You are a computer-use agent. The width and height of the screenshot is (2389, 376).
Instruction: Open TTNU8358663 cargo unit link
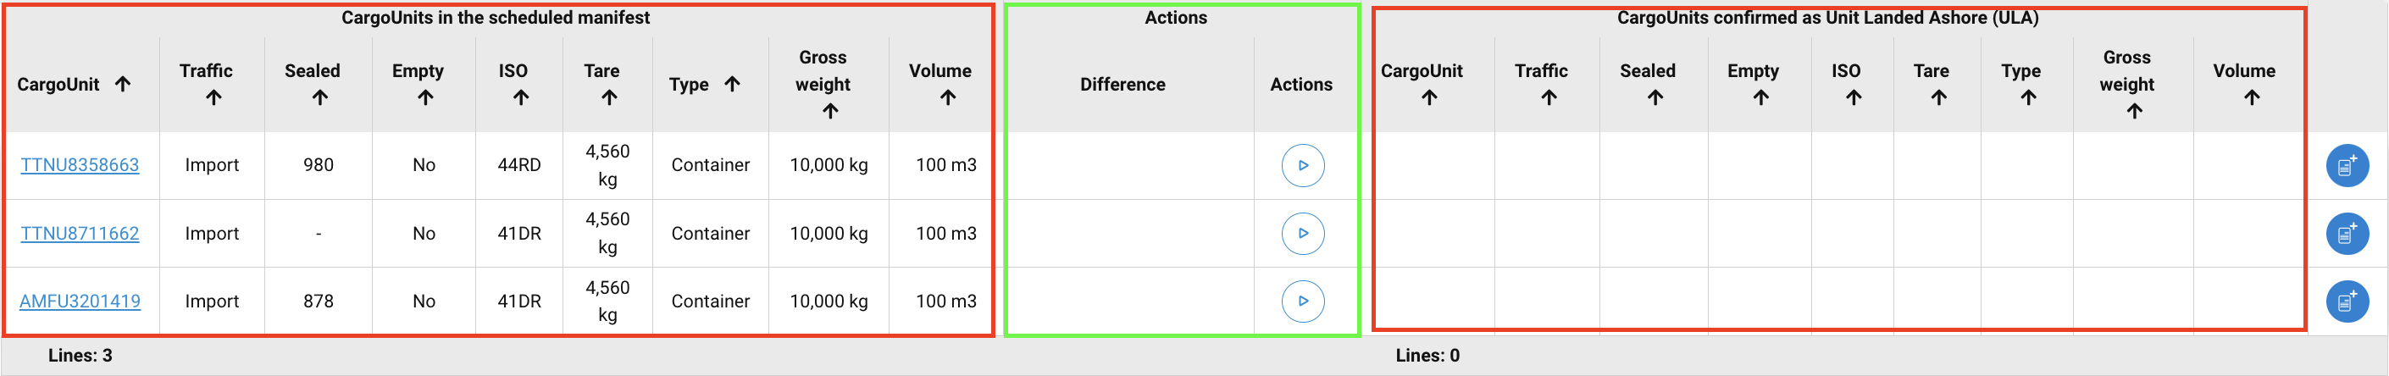pyautogui.click(x=80, y=165)
